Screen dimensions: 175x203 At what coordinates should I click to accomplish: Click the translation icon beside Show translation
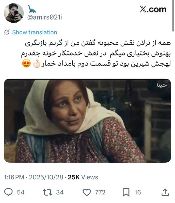tap(7, 32)
